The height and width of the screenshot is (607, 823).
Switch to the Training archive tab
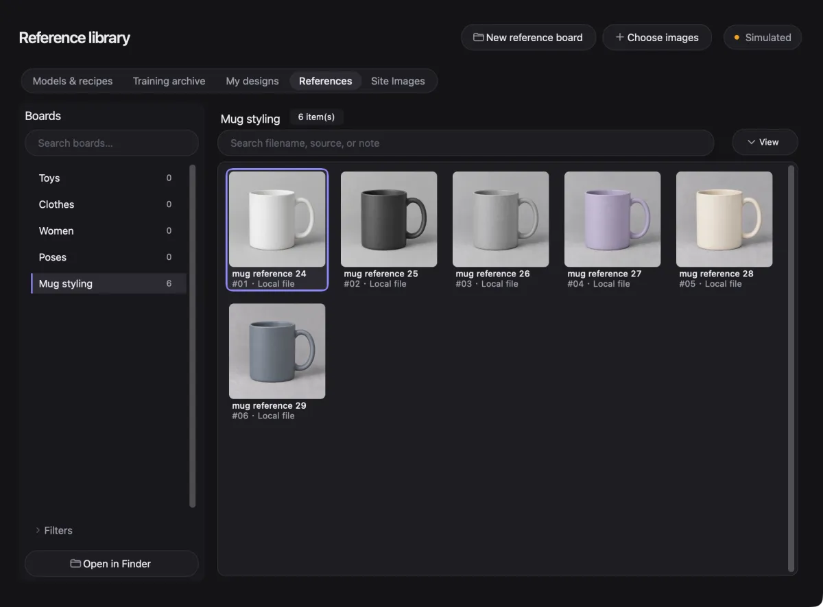pos(169,81)
